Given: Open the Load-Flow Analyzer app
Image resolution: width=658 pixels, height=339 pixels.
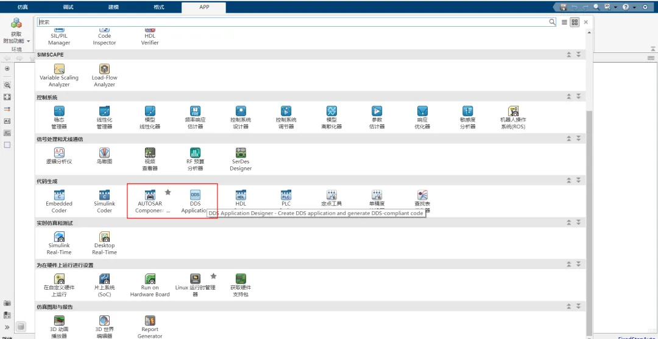Looking at the screenshot, I should pos(105,75).
